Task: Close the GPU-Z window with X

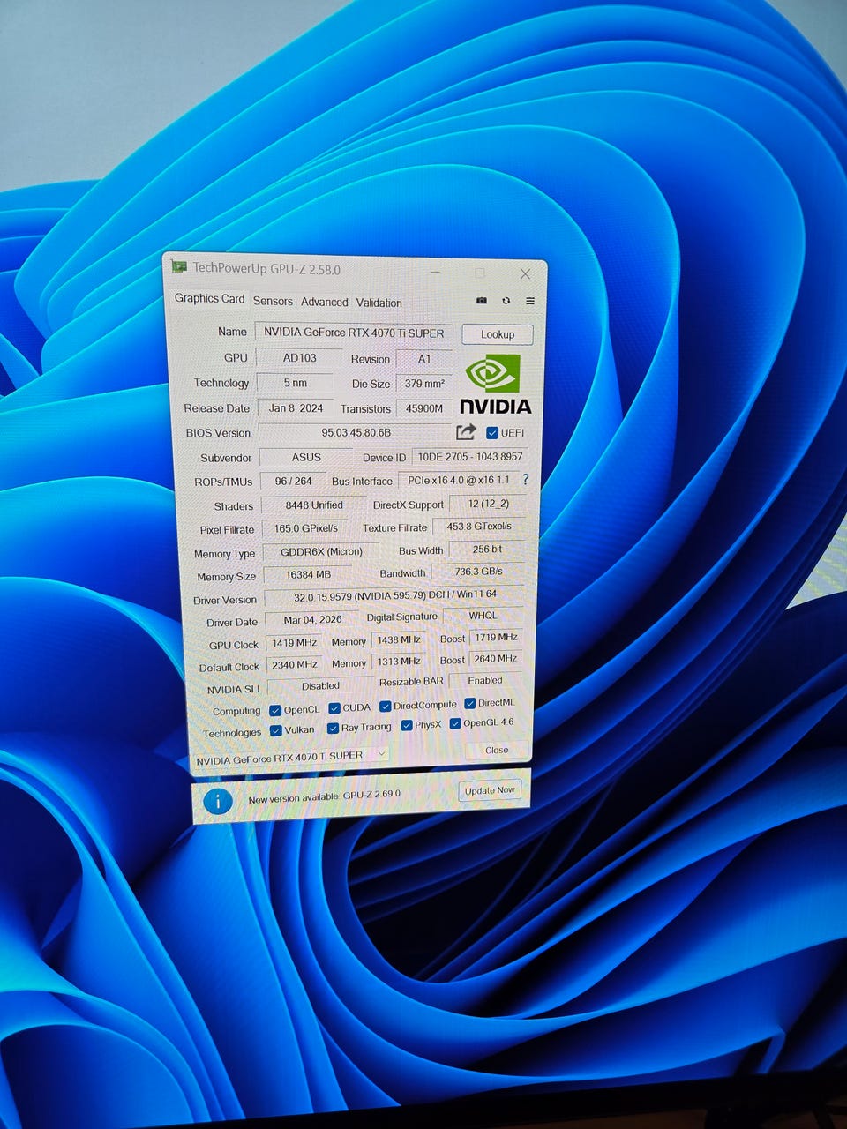Action: tap(525, 273)
